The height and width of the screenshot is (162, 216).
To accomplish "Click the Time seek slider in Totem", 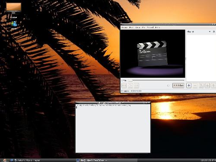I will click(156, 80).
